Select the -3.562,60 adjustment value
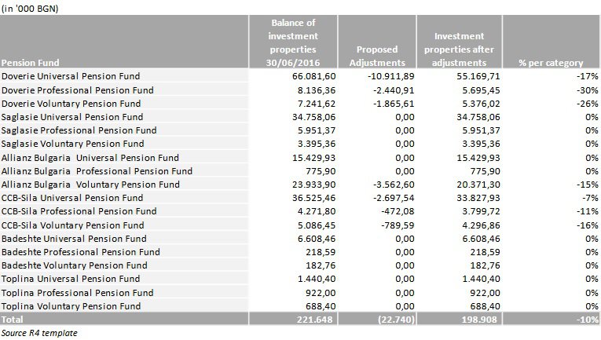The image size is (601, 340). tap(394, 185)
